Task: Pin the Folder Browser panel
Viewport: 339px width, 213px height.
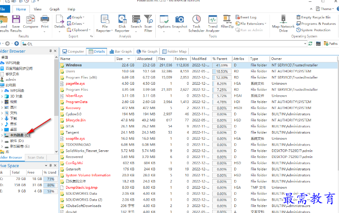Action: [x=51, y=51]
